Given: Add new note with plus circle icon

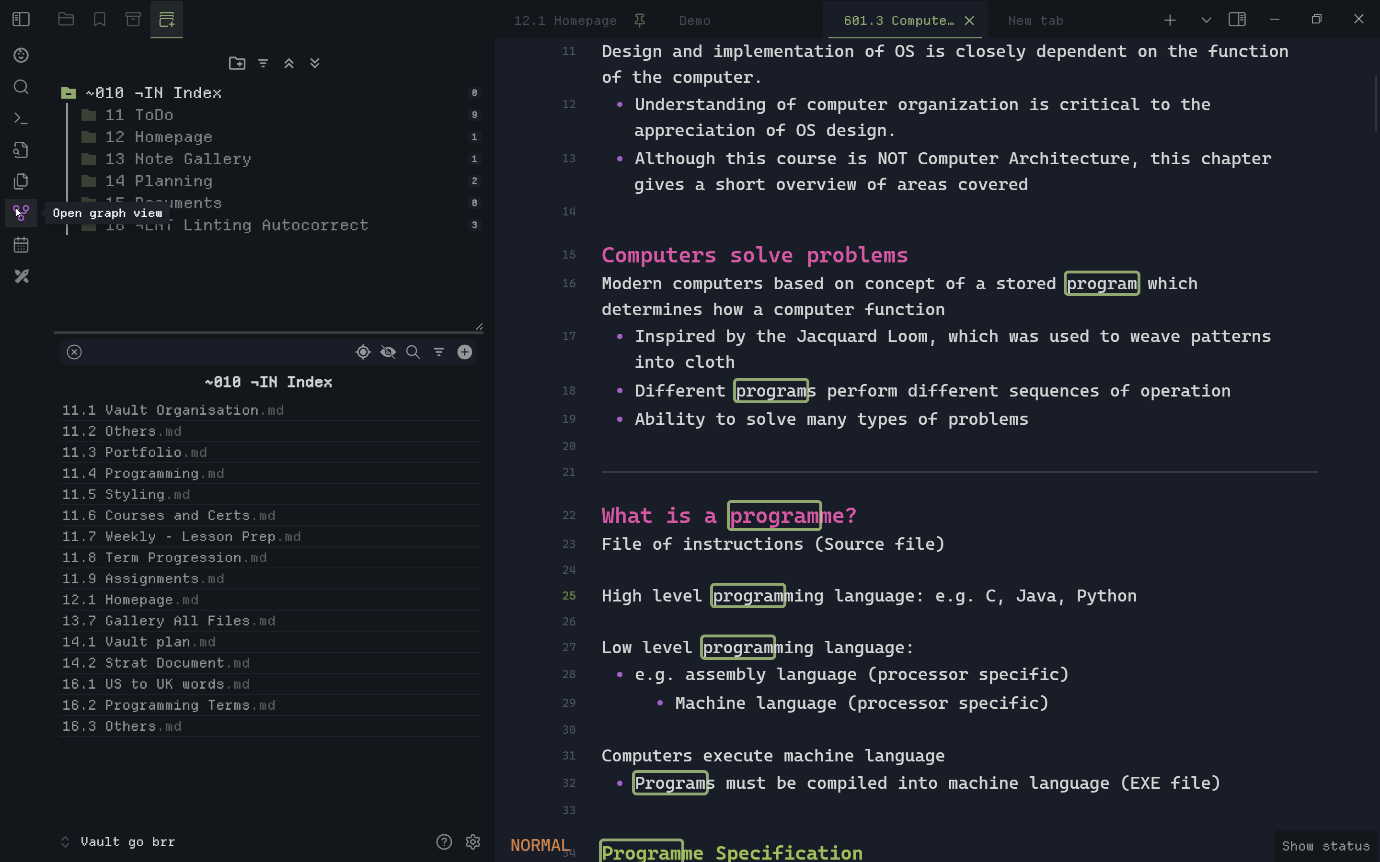Looking at the screenshot, I should (465, 352).
